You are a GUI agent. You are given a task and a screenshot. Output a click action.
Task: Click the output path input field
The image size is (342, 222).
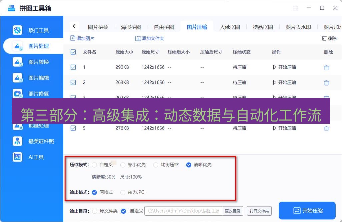pos(183,211)
